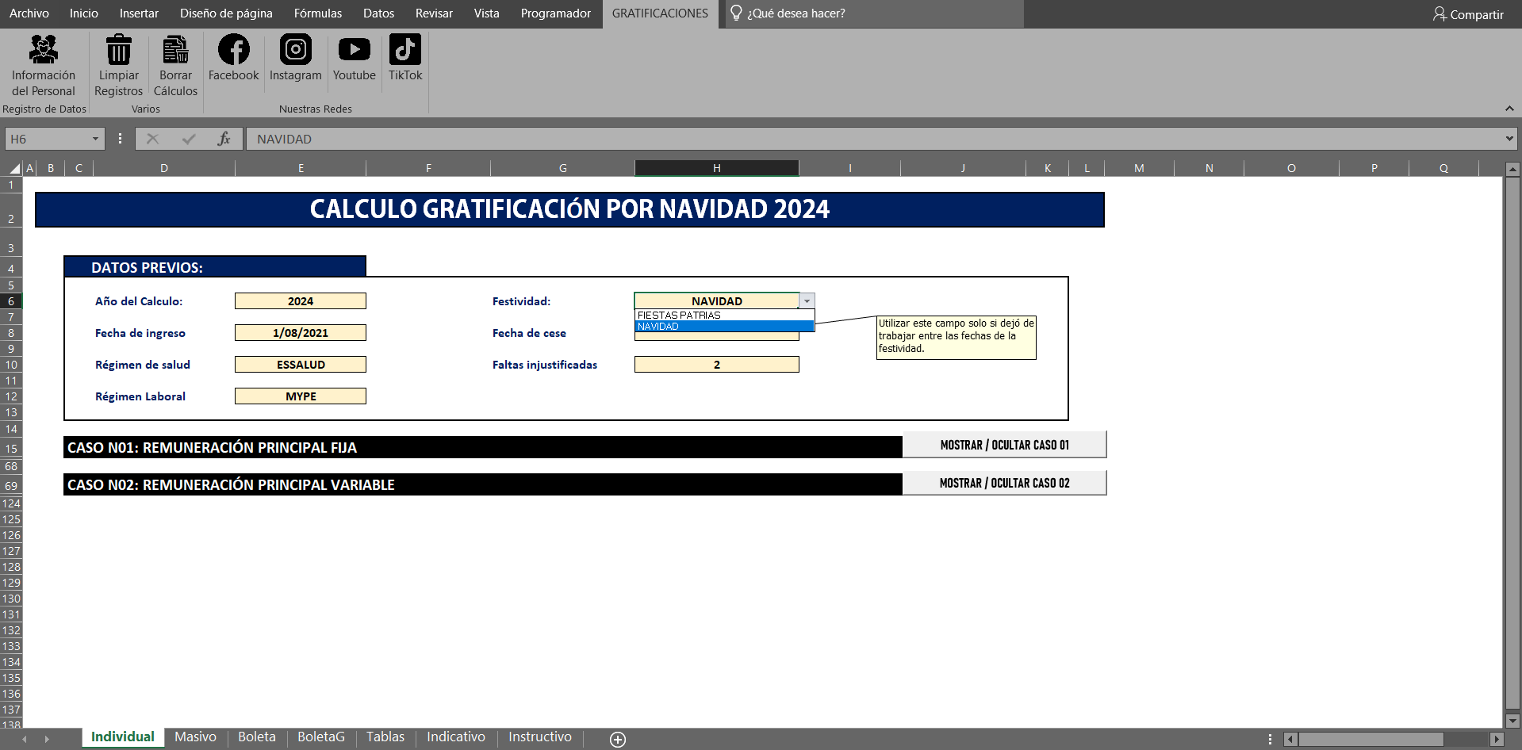Screen dimensions: 1522x750
Task: Open the Instagram link icon
Action: click(295, 51)
